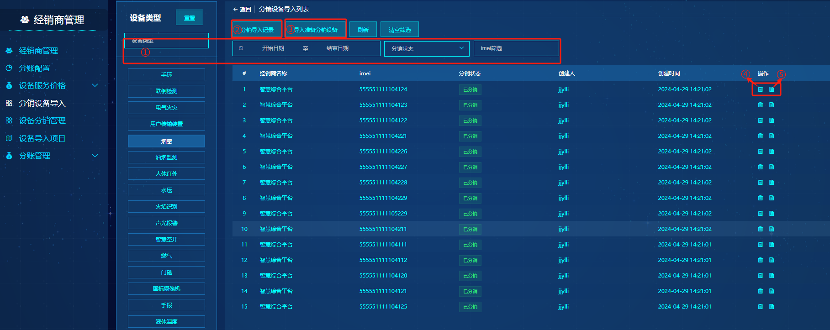The height and width of the screenshot is (330, 830).
Task: Choose the 水压 device type
Action: point(166,190)
